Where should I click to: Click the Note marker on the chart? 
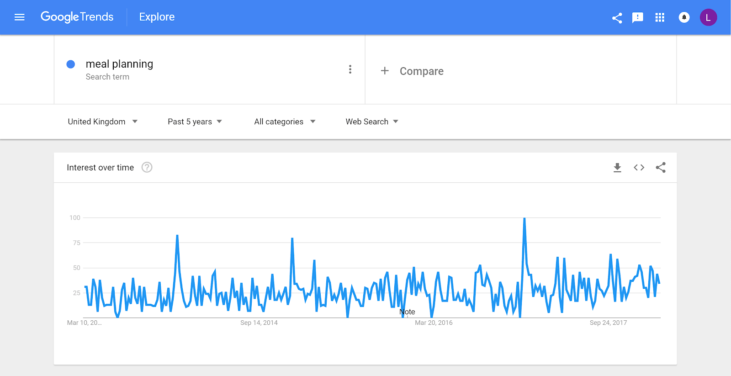[x=407, y=312]
